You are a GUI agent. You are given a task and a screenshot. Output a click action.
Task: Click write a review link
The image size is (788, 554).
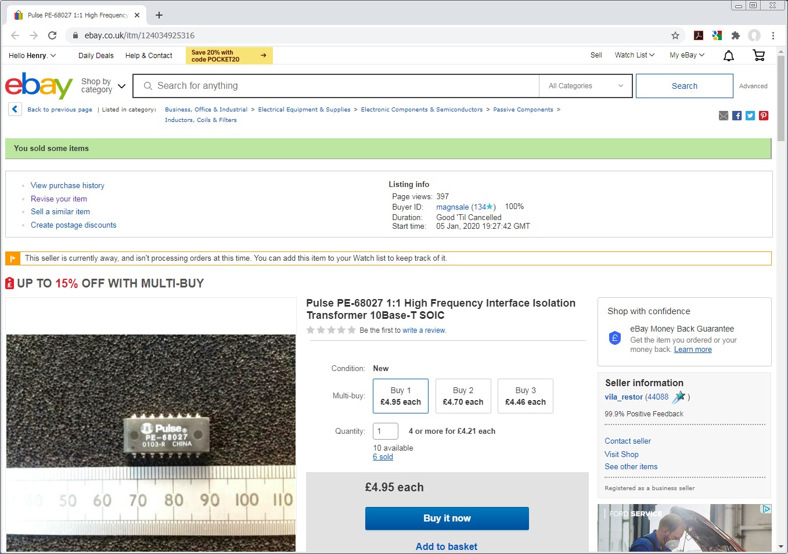(424, 330)
